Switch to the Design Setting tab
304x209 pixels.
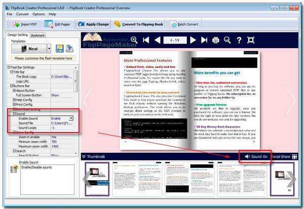click(x=18, y=35)
